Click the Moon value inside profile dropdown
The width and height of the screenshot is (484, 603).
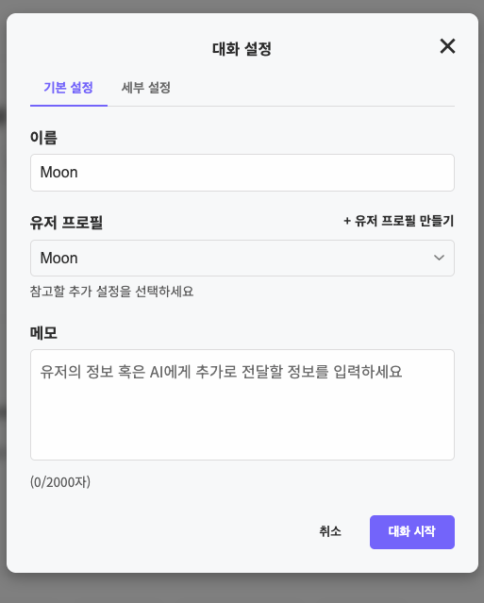58,258
